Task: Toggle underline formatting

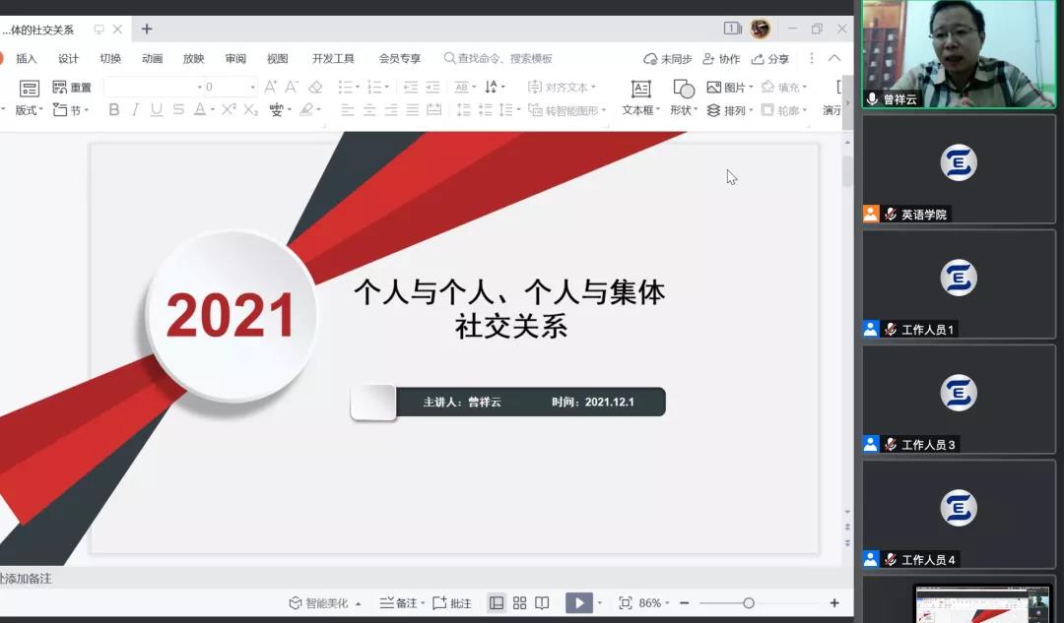Action: (x=156, y=110)
